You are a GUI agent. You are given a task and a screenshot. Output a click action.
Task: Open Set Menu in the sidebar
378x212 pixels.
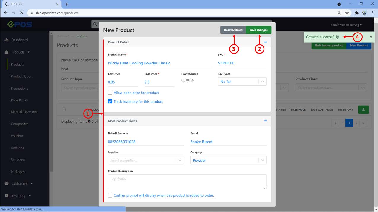click(x=18, y=160)
